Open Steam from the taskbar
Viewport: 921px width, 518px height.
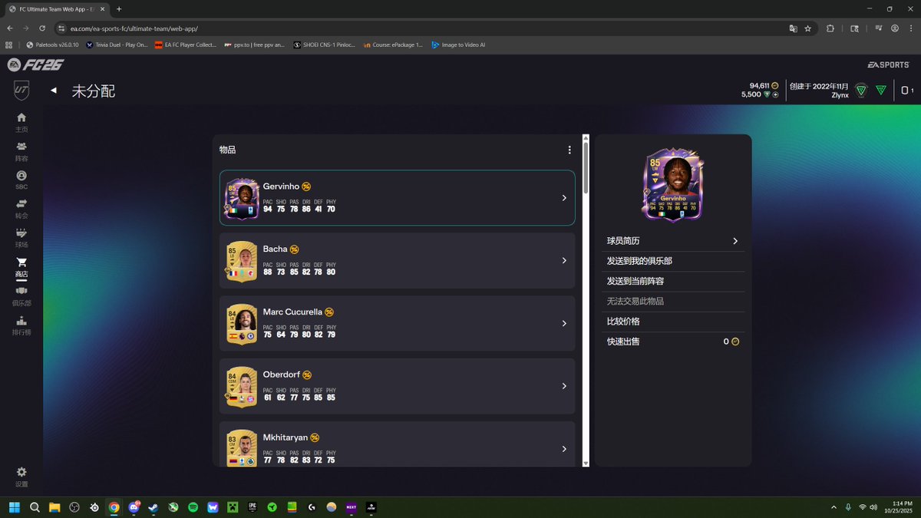click(153, 507)
